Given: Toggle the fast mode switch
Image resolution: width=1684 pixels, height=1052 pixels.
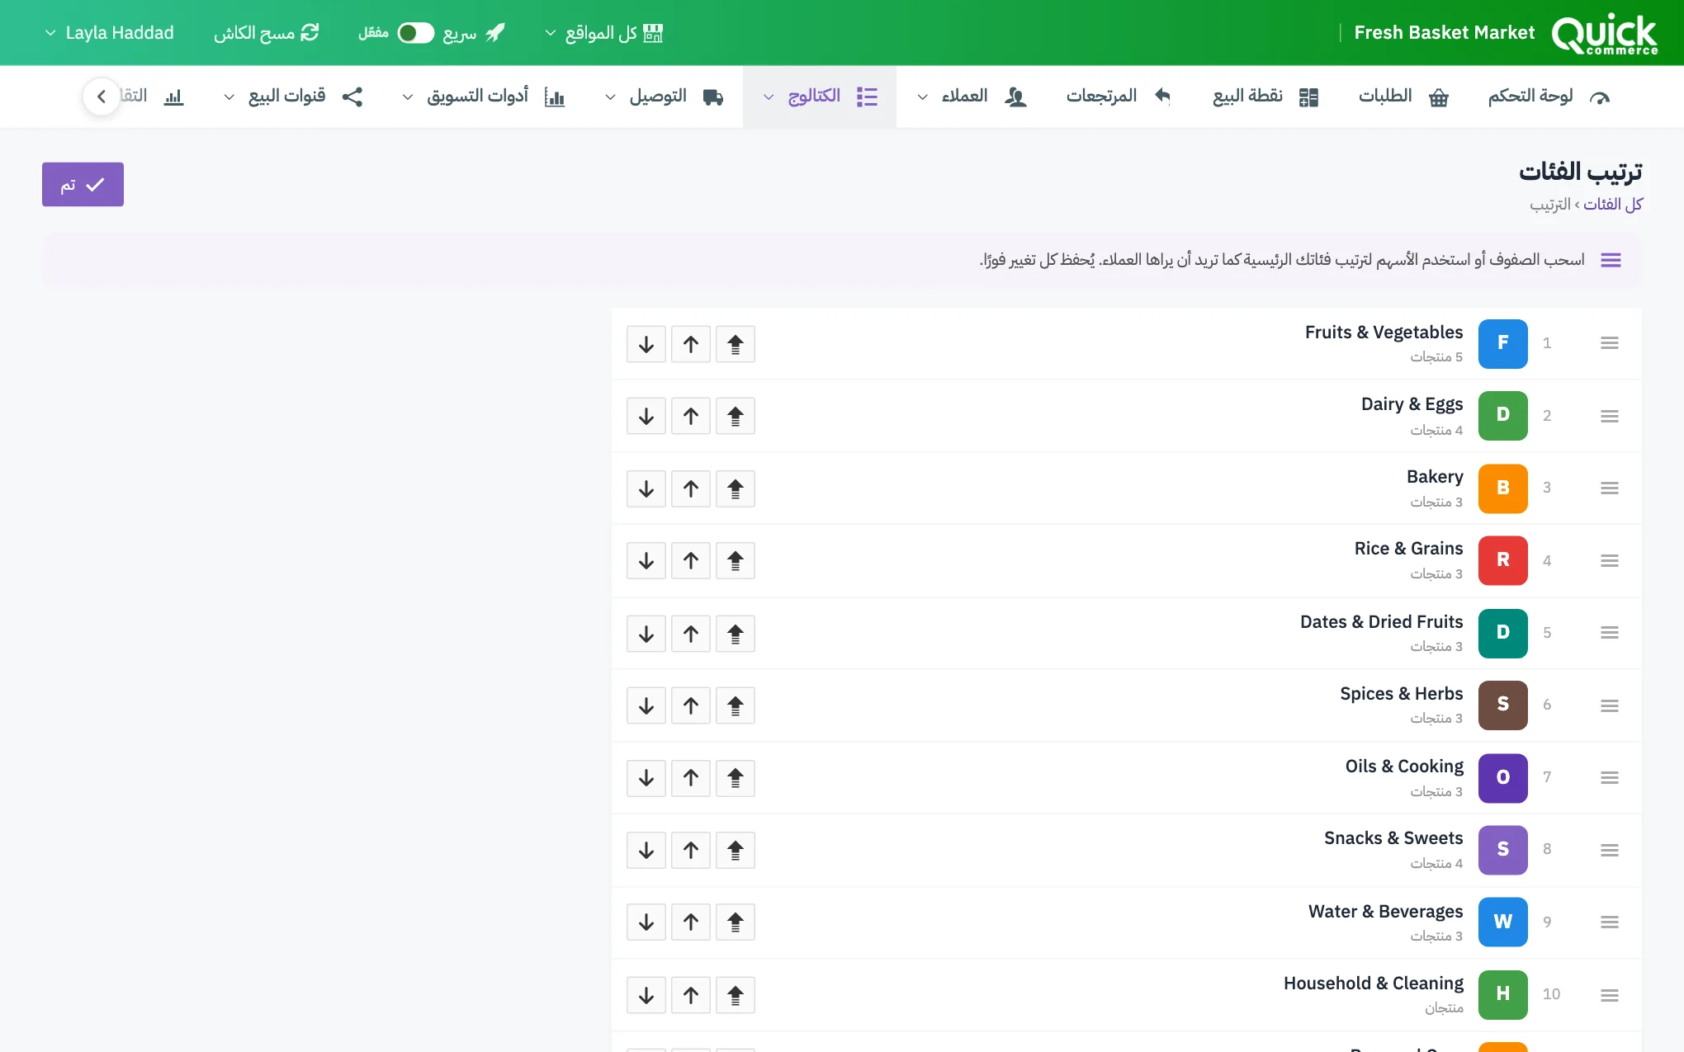Looking at the screenshot, I should tap(415, 33).
